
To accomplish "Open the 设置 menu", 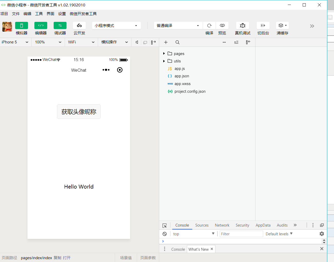I will [x=62, y=14].
